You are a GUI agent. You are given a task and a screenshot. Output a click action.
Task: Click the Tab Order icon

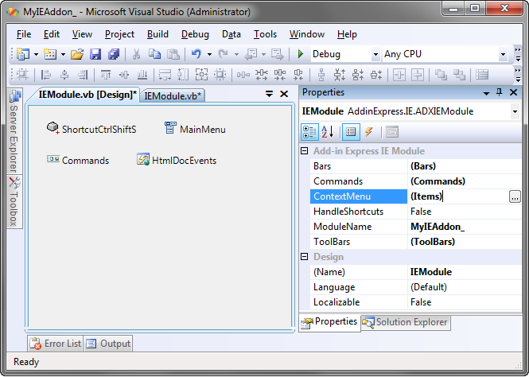tap(482, 75)
